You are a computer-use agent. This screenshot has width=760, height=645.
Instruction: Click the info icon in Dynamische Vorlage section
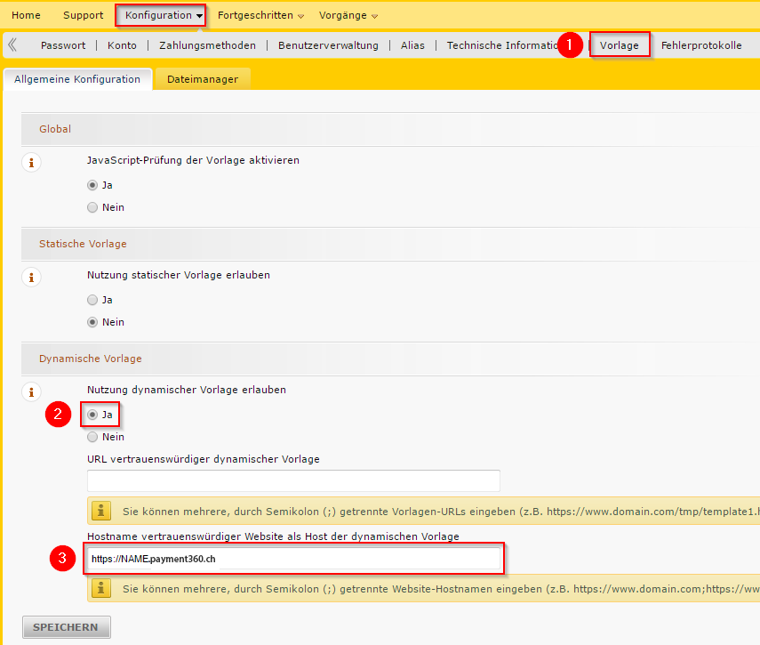31,391
